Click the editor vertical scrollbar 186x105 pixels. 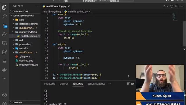[x=185, y=34]
